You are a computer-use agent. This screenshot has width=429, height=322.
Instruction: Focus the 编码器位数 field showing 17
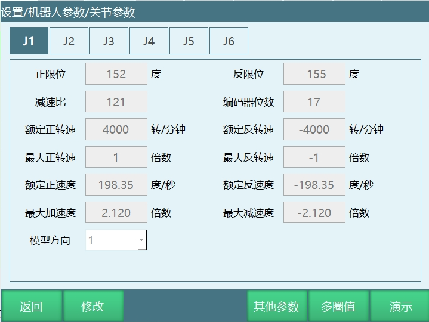tap(314, 102)
